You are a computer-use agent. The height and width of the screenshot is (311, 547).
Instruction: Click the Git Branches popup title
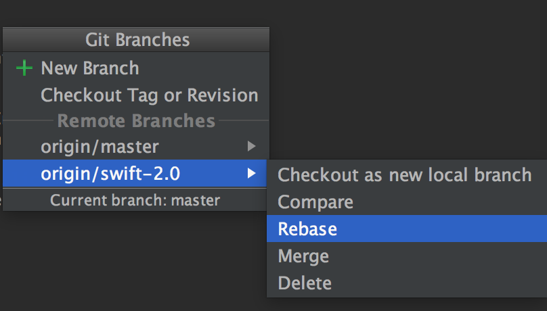tap(137, 40)
